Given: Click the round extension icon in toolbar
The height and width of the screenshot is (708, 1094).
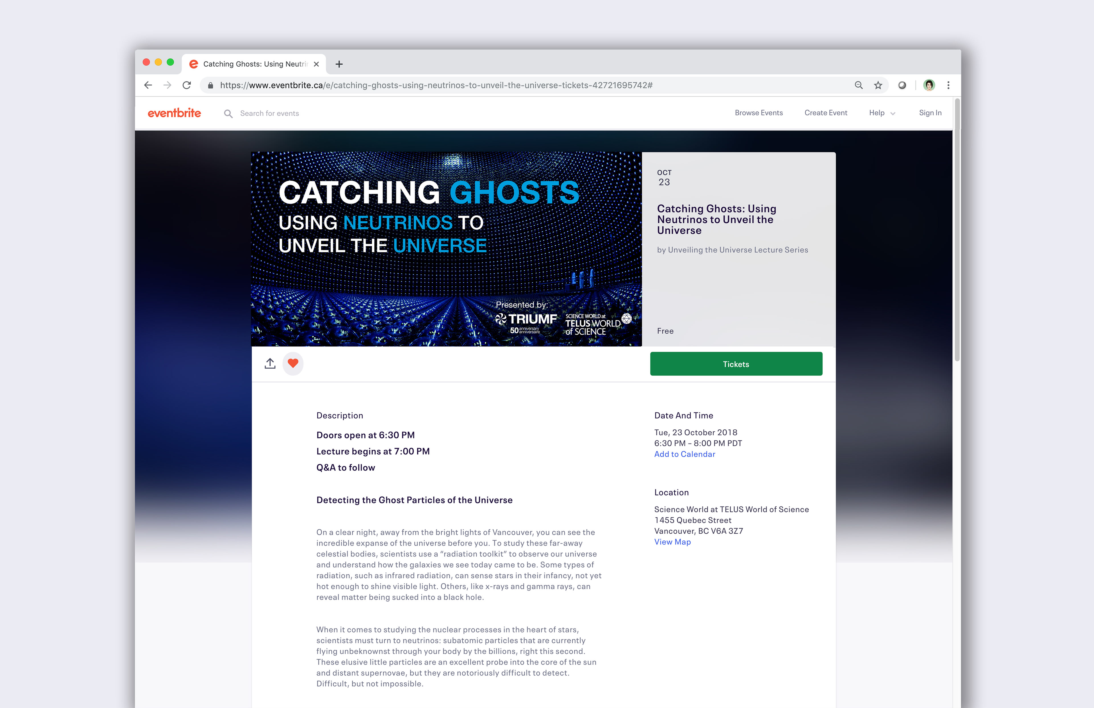Looking at the screenshot, I should coord(902,85).
